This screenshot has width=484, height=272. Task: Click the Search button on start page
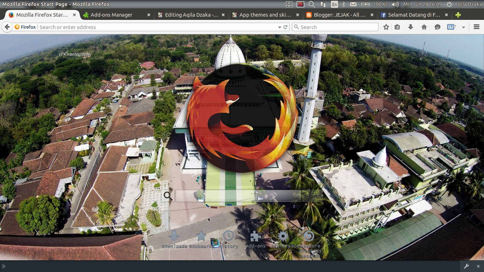pos(313,196)
